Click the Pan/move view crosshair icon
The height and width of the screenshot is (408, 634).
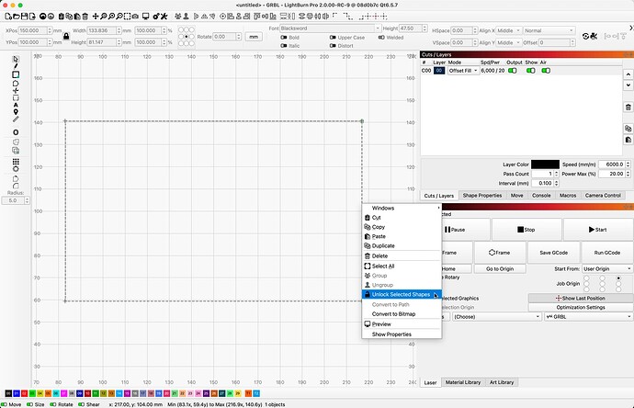click(x=96, y=17)
